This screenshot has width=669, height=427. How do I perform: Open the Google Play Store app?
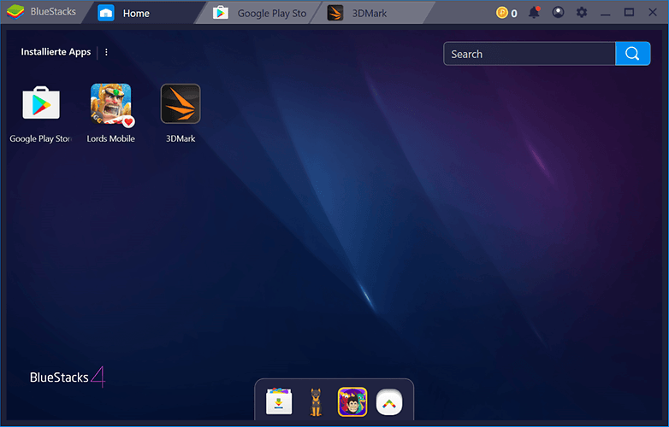tap(41, 104)
